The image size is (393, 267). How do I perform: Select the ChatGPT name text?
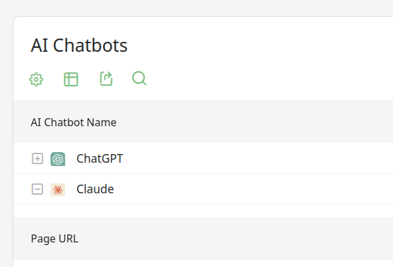coord(100,159)
